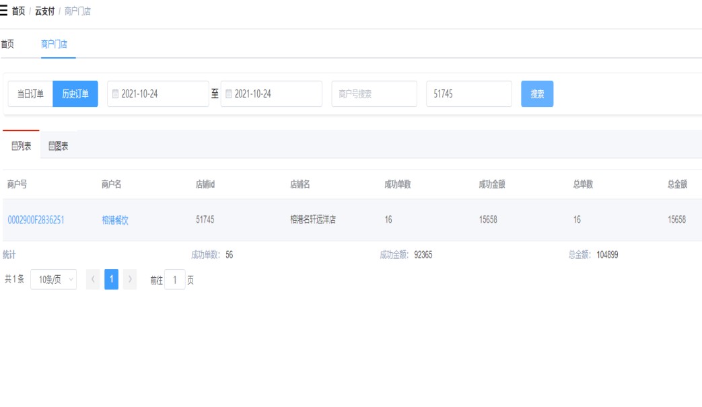Focus the 商户号搜索 input field
The height and width of the screenshot is (407, 702).
tap(374, 94)
